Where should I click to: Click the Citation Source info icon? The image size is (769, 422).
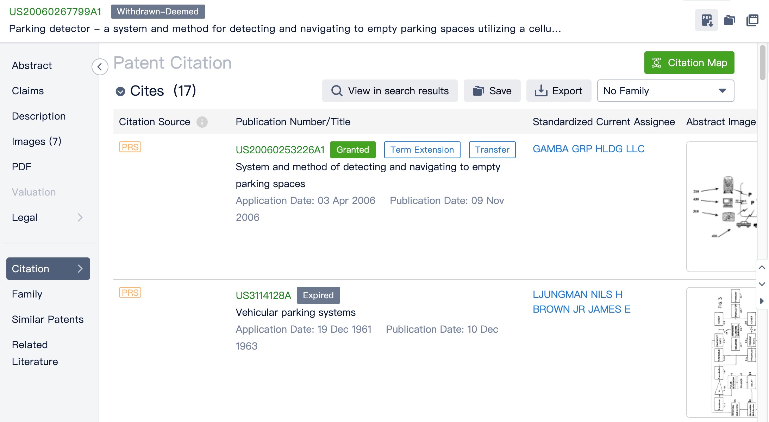coord(202,122)
